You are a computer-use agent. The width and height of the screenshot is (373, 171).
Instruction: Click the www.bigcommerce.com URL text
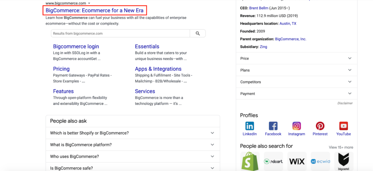tap(66, 3)
